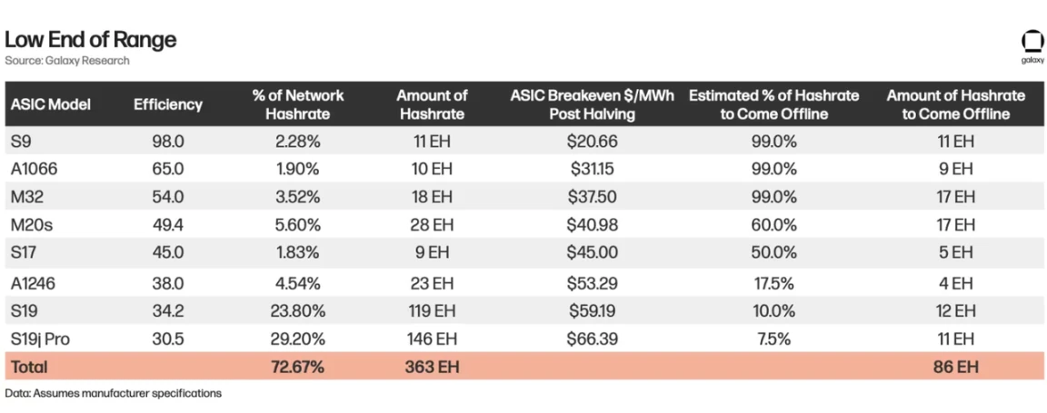This screenshot has height=413, width=1047.
Task: Select the M20s row label
Action: tap(30, 225)
